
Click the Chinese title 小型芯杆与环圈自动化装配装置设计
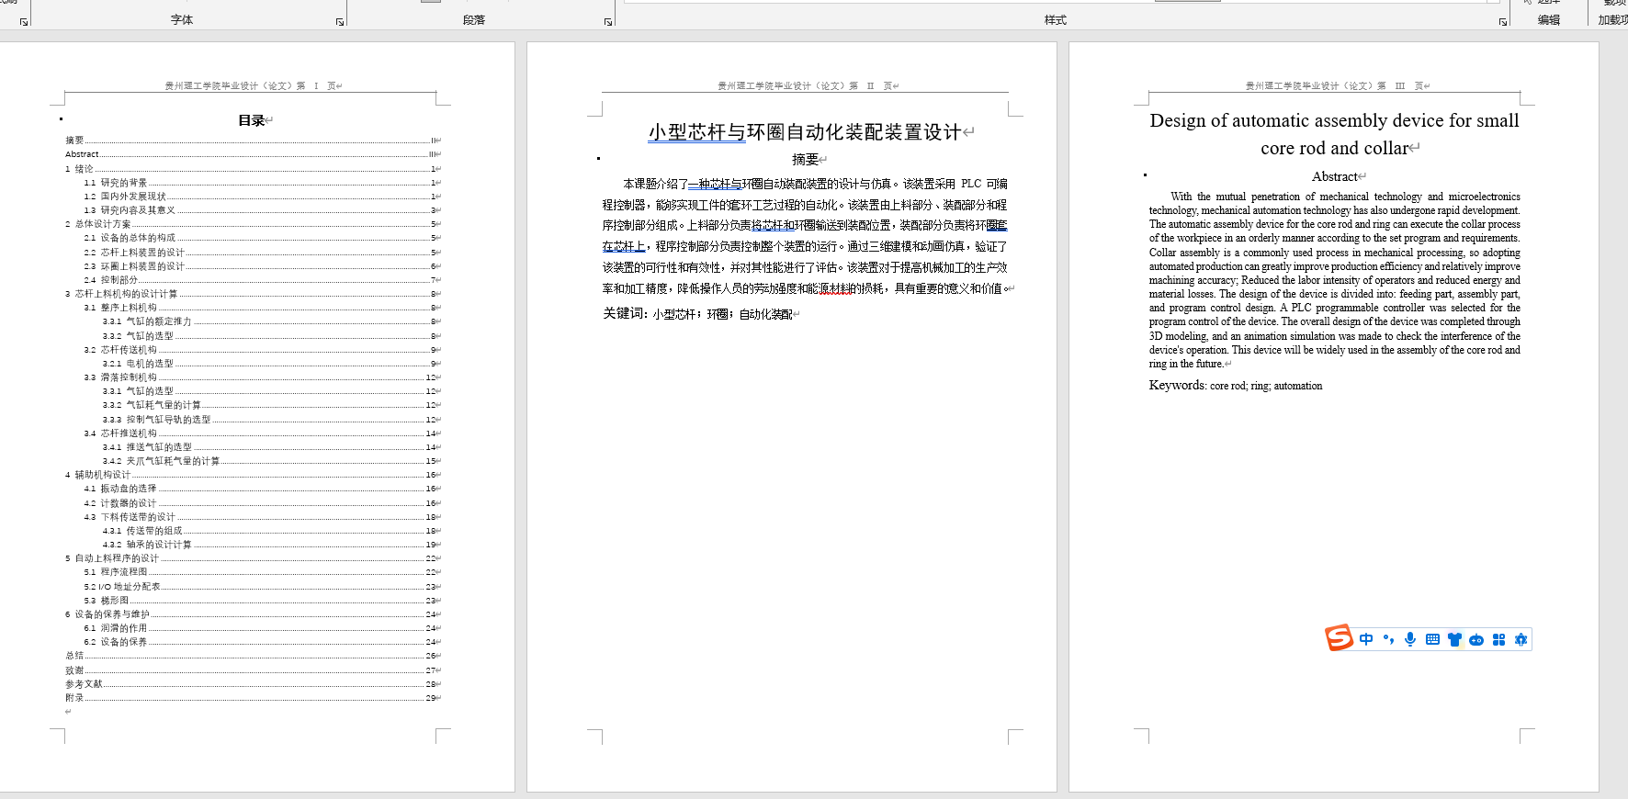(805, 132)
